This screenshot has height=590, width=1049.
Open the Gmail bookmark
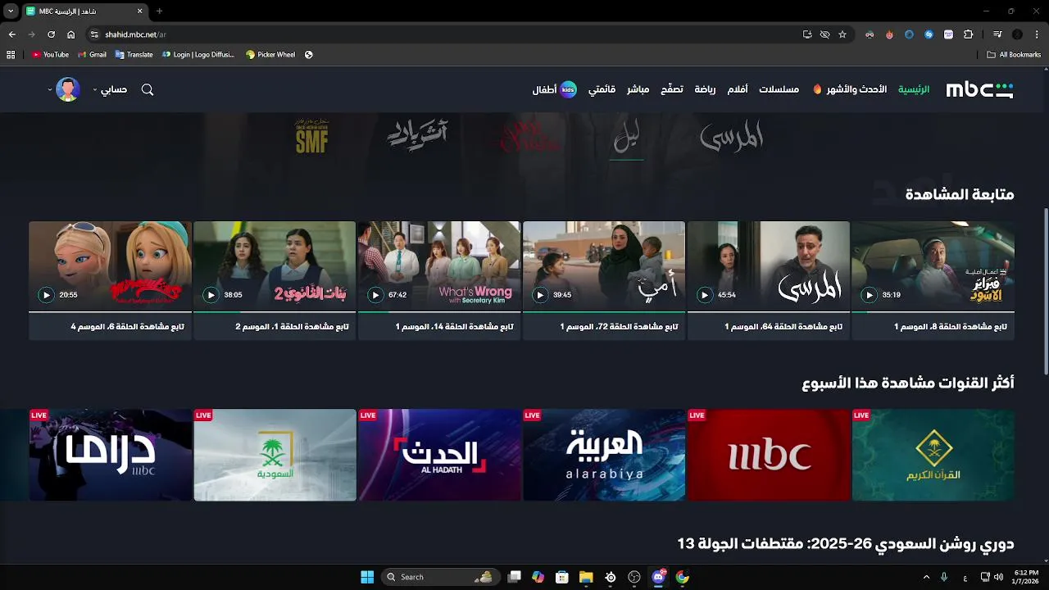92,55
